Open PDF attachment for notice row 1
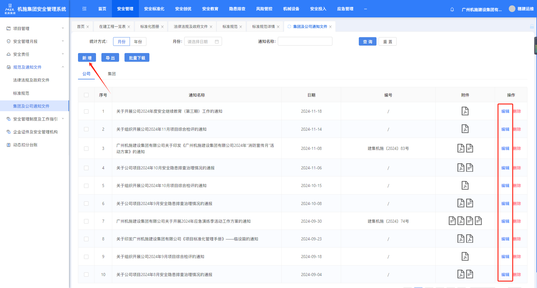 coord(465,111)
